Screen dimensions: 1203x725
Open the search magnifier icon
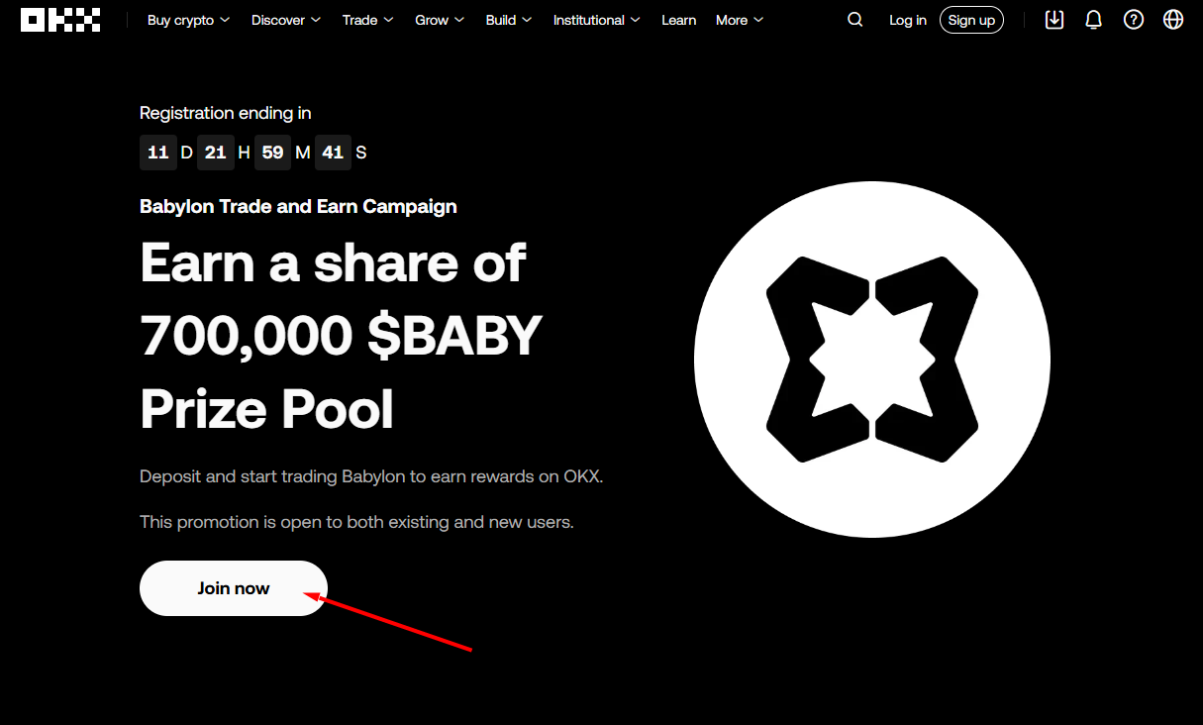click(855, 20)
